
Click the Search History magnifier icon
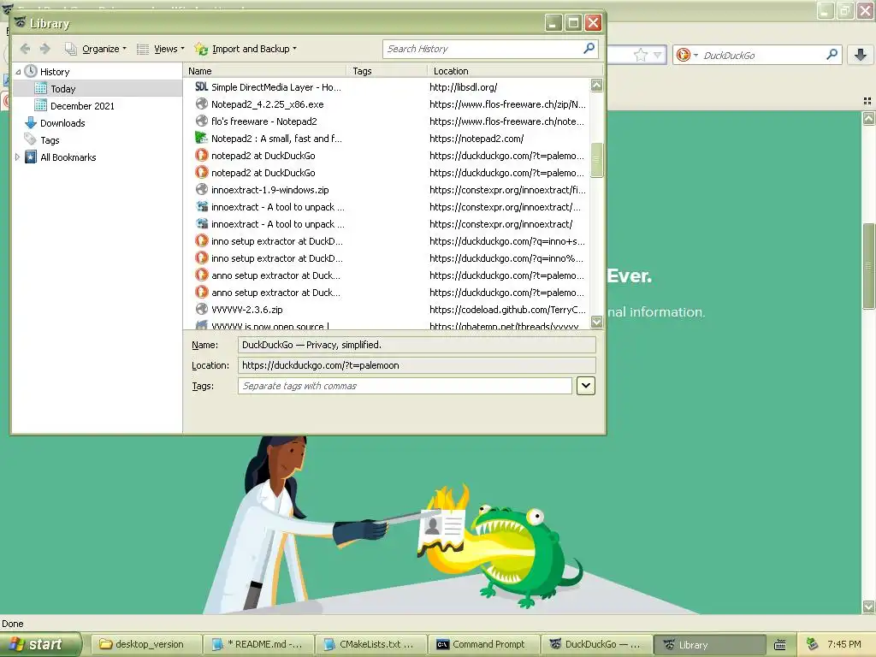[x=589, y=49]
